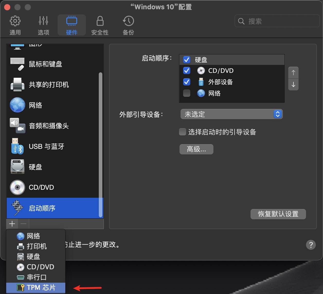This screenshot has height=294, width=323.
Task: Move selected boot device down with arrow
Action: click(x=293, y=84)
